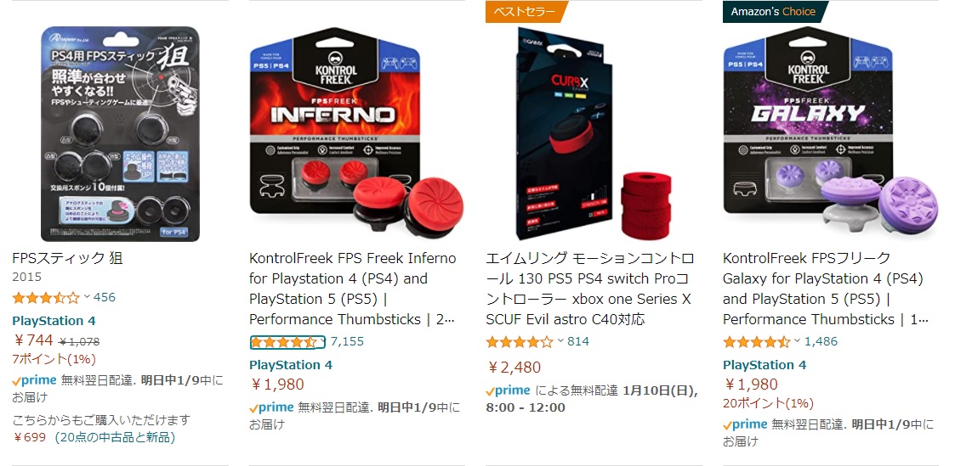Click the star rating of Inferno thumbsticks
This screenshot has height=466, width=955.
tap(283, 342)
